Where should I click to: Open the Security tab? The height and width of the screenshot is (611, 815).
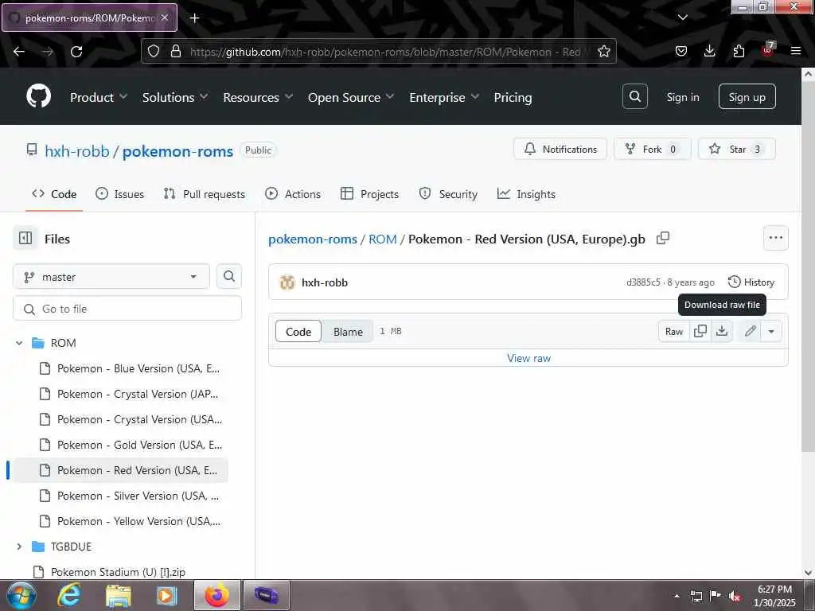448,194
